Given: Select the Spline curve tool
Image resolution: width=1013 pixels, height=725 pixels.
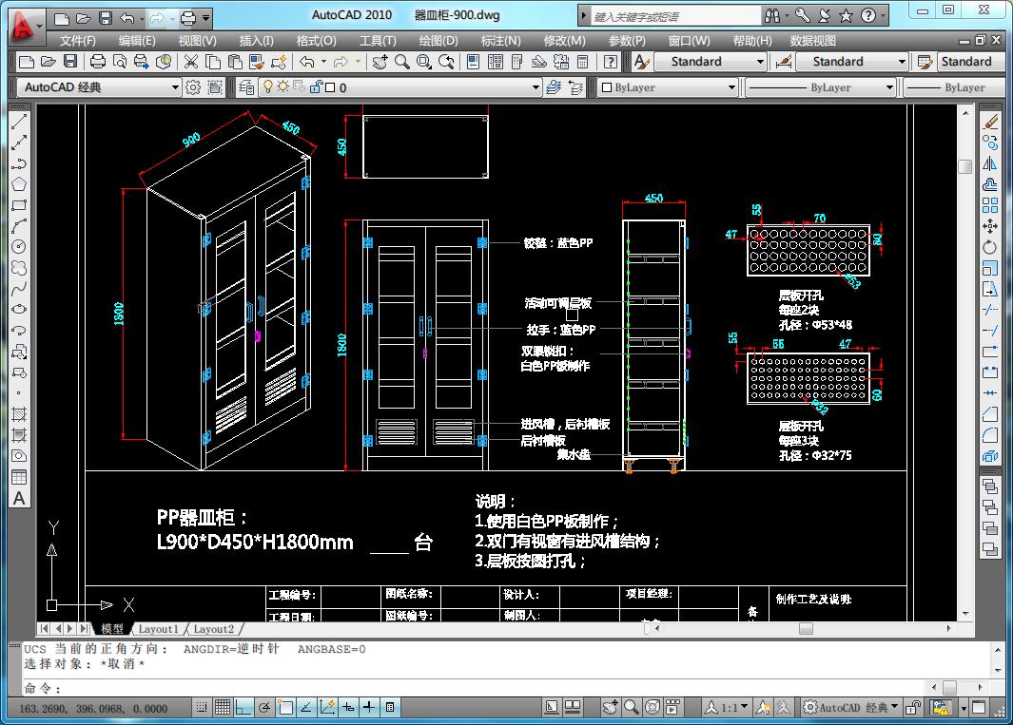Looking at the screenshot, I should (x=19, y=289).
